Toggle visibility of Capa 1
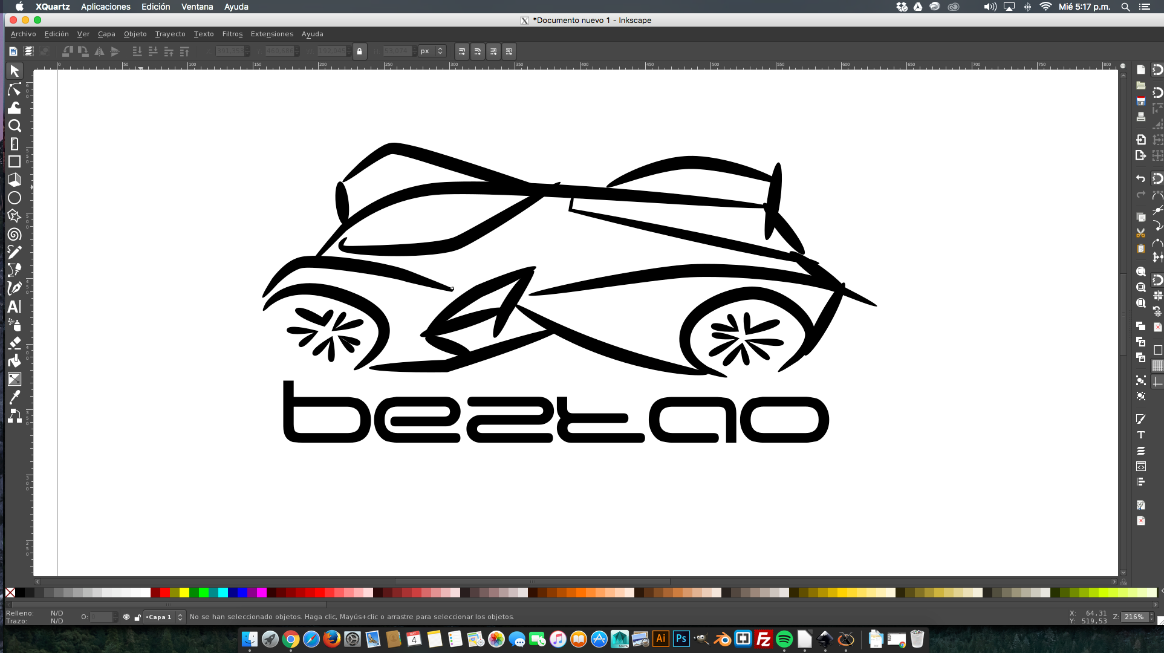This screenshot has width=1164, height=653. (126, 617)
